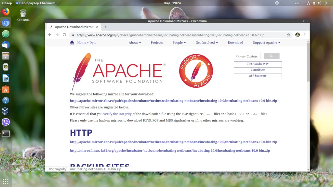The width and height of the screenshot is (333, 187).
Task: Open the Help dock icon
Action: pos(6,100)
